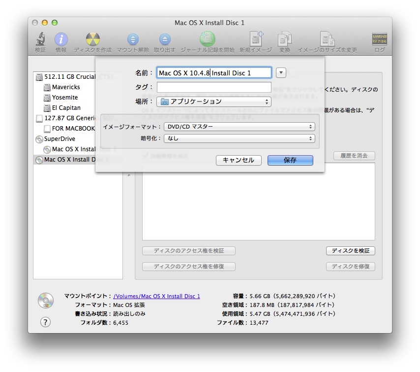Click the empty log text area
This screenshot has height=372, width=420.
[259, 202]
